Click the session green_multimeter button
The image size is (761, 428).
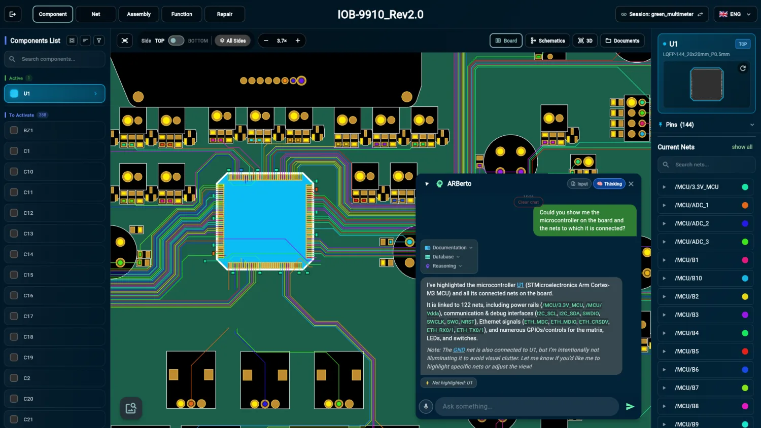click(662, 14)
